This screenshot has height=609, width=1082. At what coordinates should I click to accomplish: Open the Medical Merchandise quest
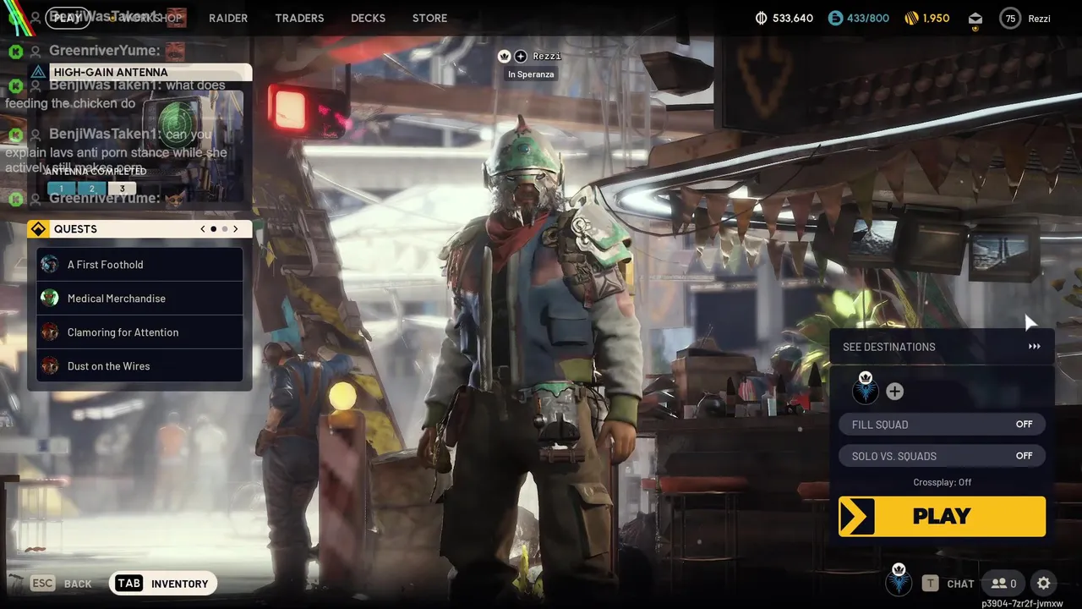point(139,299)
